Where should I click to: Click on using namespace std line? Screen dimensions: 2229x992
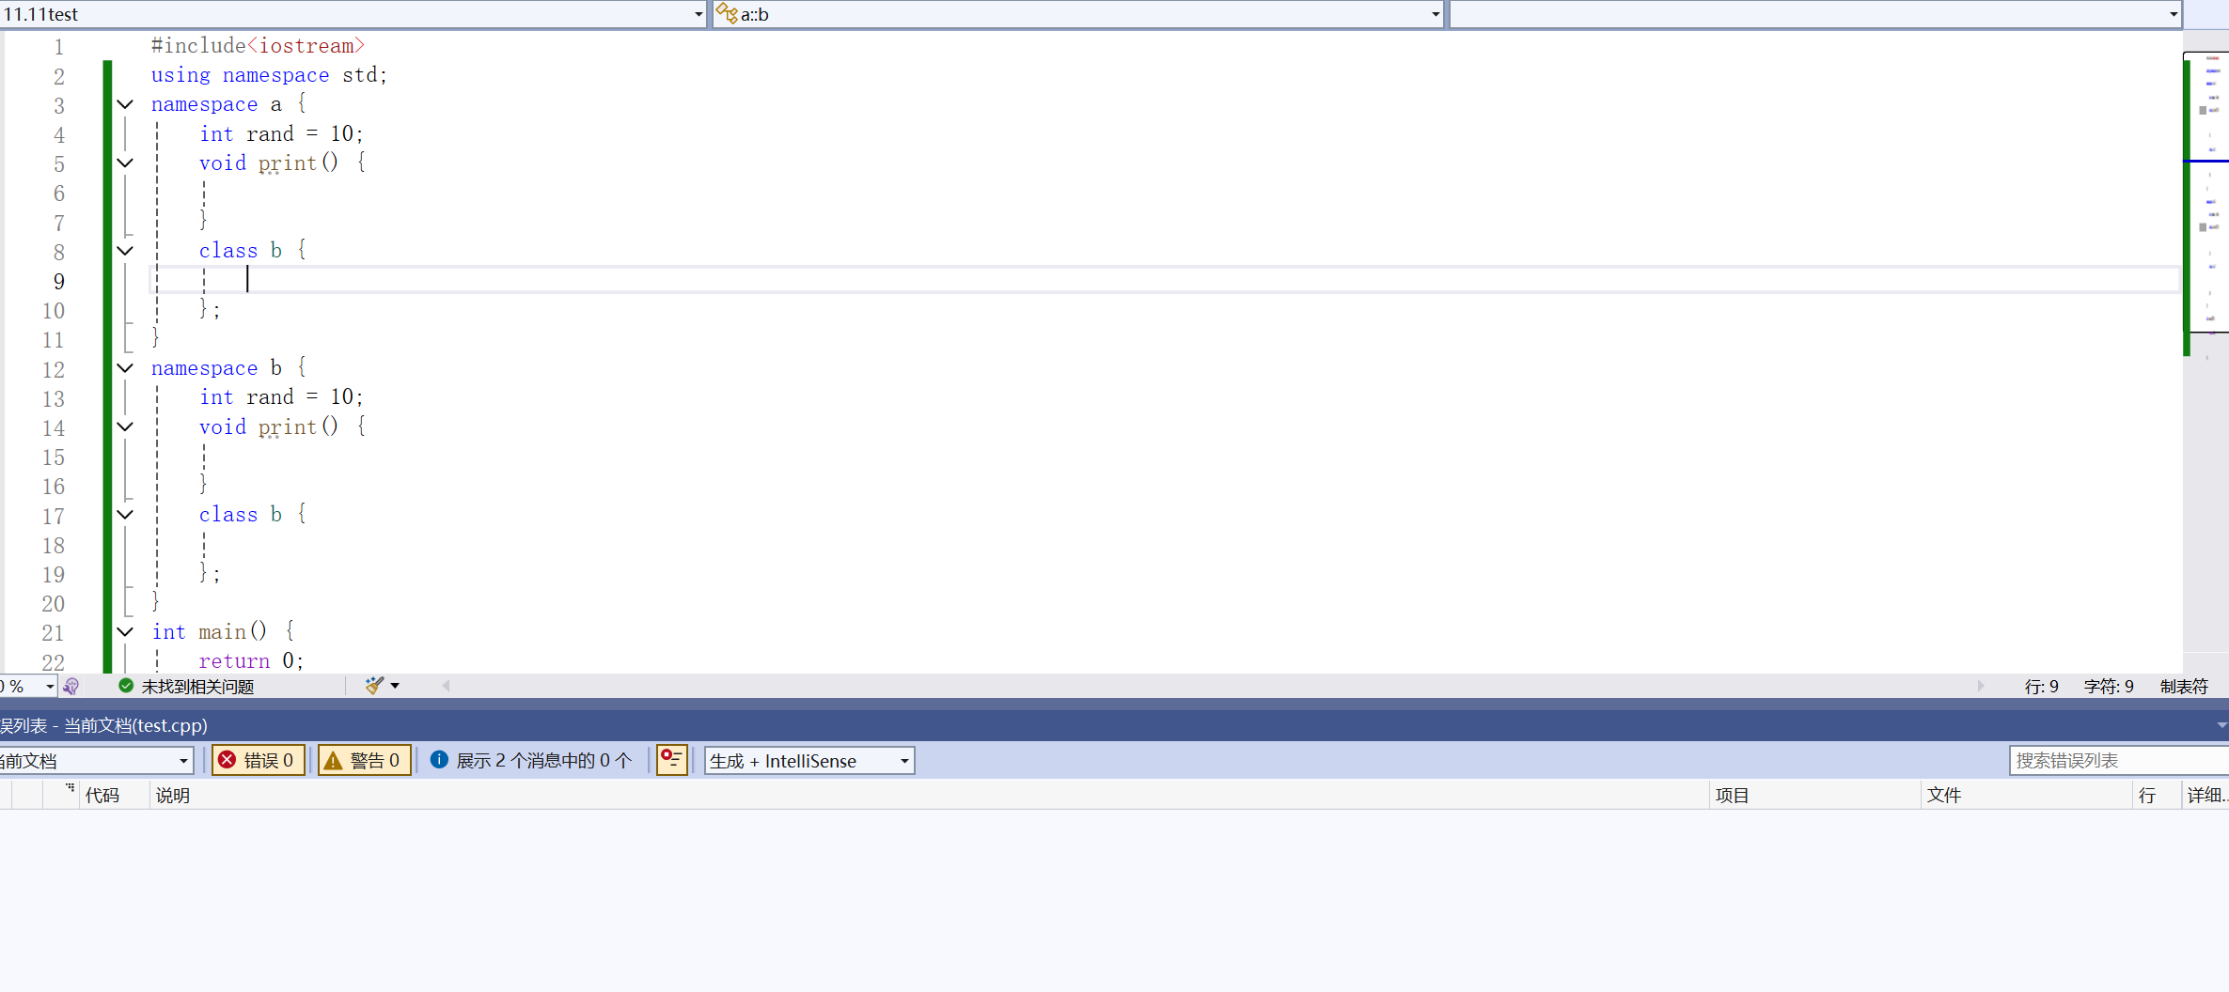point(269,75)
